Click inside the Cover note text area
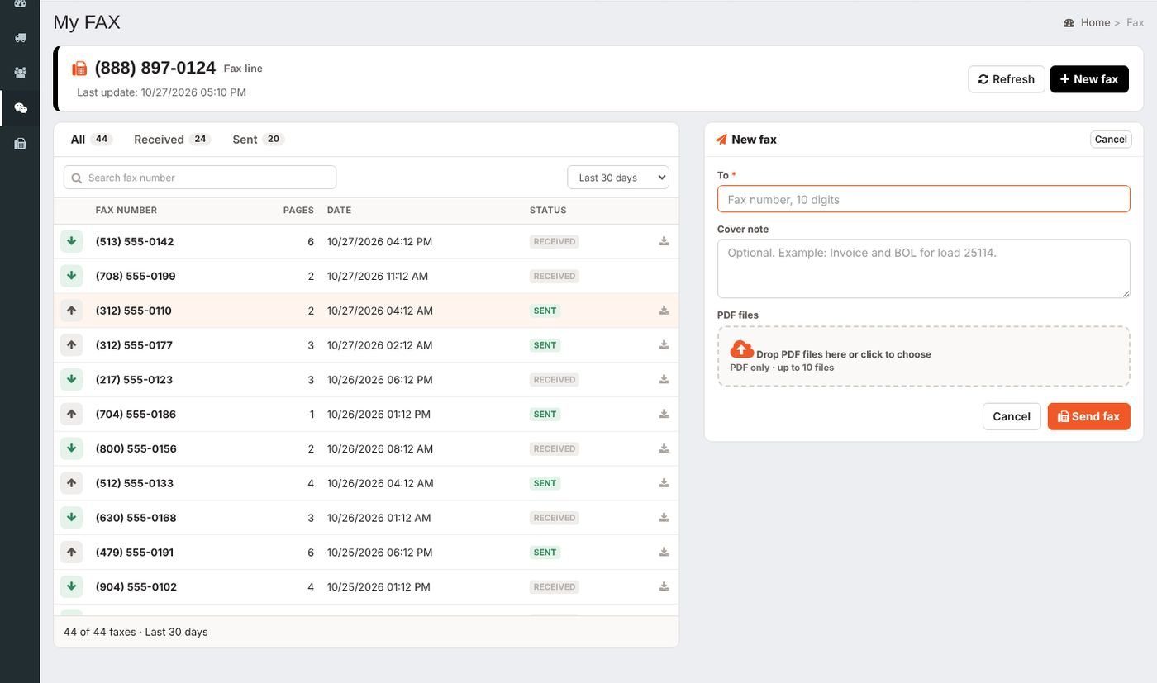The image size is (1157, 683). pos(924,268)
